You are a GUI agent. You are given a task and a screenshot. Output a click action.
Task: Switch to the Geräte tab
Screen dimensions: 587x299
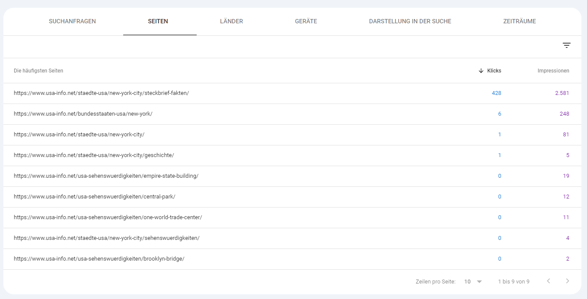pyautogui.click(x=306, y=22)
